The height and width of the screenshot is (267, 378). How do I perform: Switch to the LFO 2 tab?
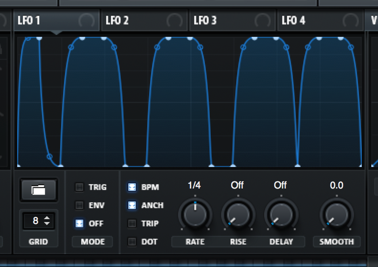[145, 21]
